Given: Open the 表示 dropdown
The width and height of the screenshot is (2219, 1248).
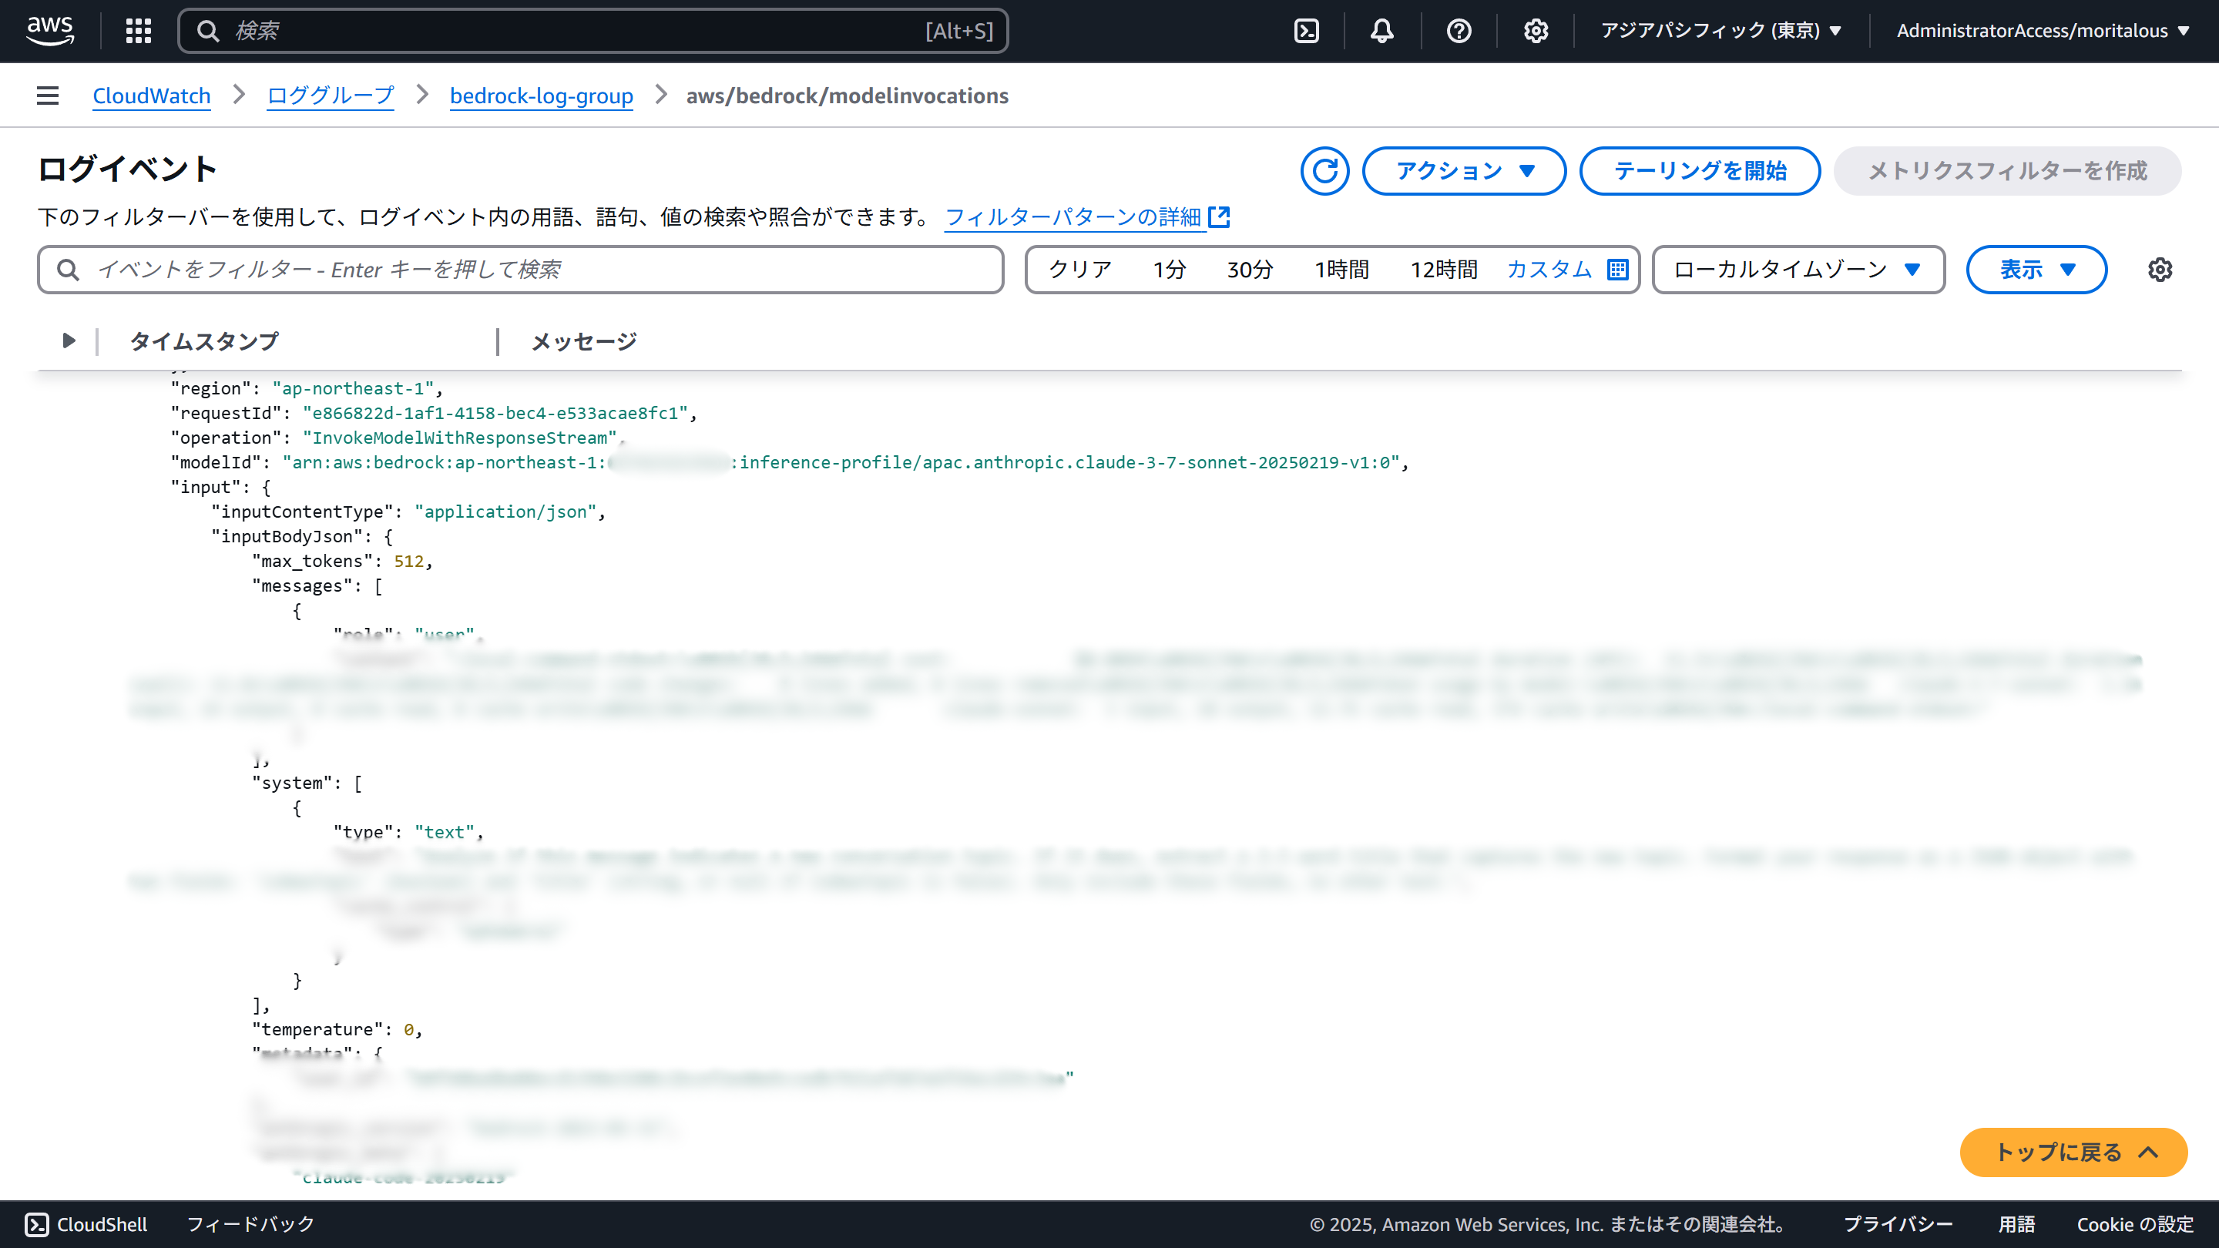Looking at the screenshot, I should pos(2036,270).
